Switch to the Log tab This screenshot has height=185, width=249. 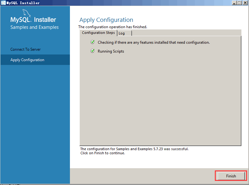pos(124,33)
